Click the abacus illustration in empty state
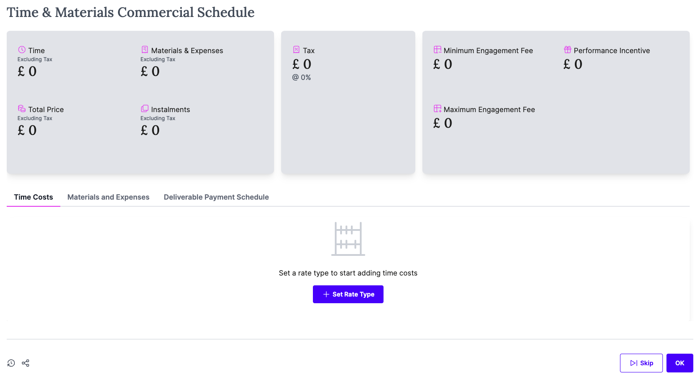This screenshot has width=700, height=376. click(x=348, y=239)
